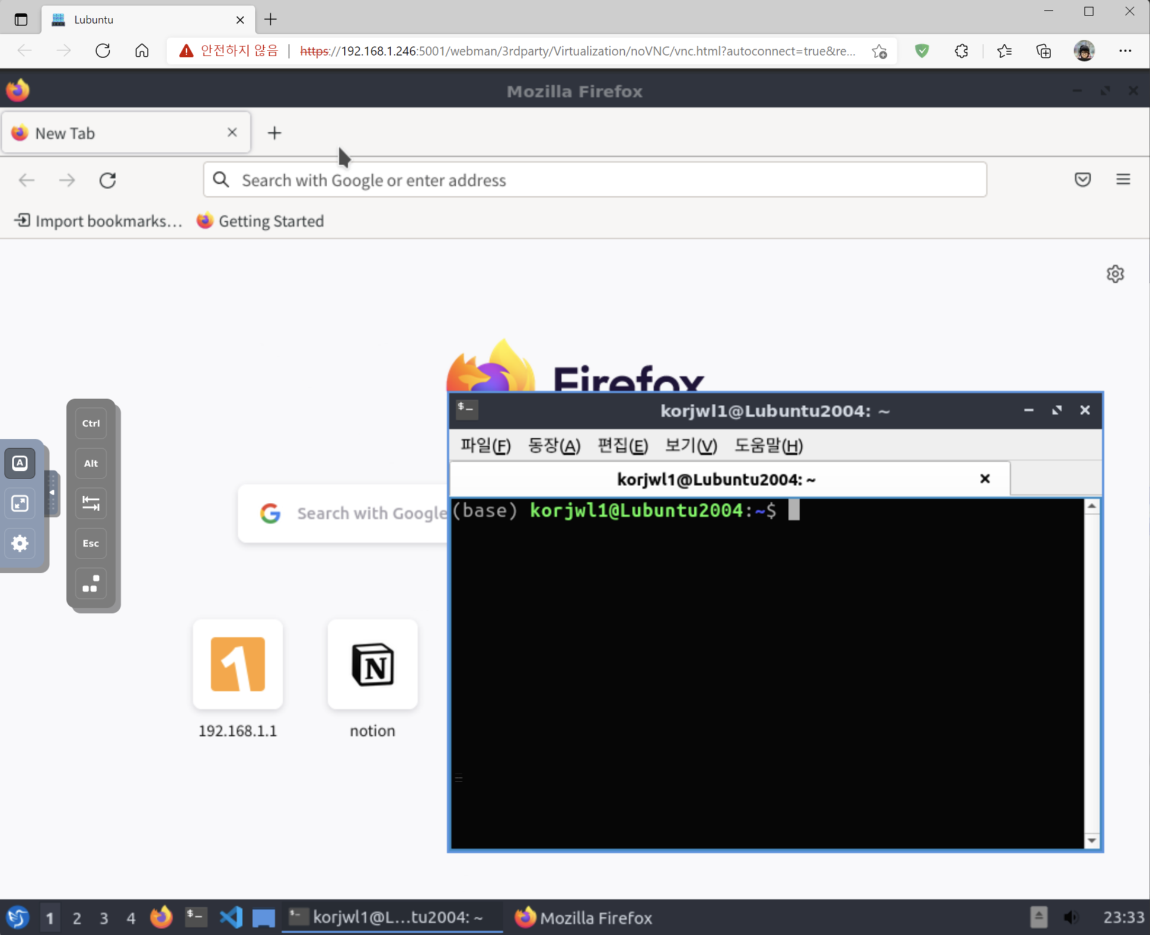Open noVNC fullscreen toggle icon
The image size is (1150, 935).
click(x=20, y=503)
